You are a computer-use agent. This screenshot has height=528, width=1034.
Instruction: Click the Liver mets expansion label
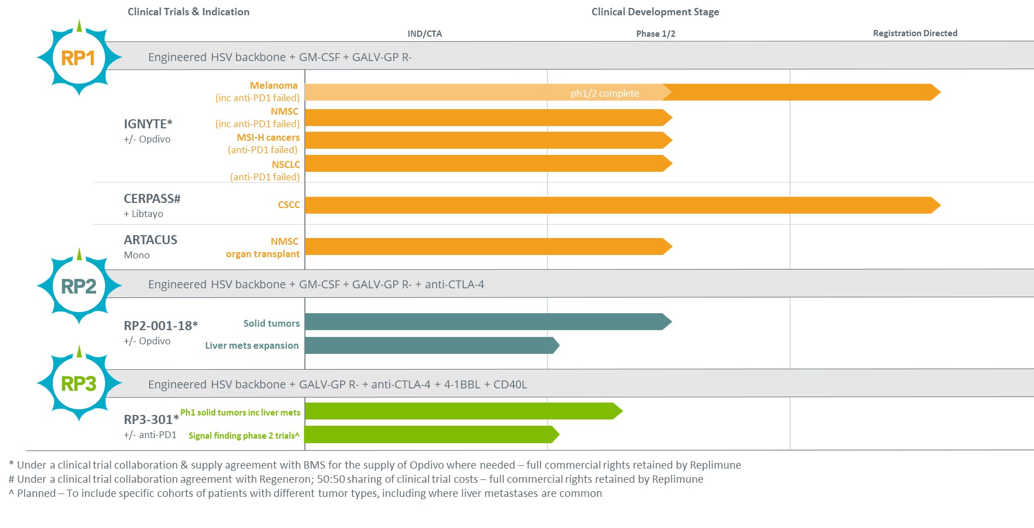(x=251, y=345)
